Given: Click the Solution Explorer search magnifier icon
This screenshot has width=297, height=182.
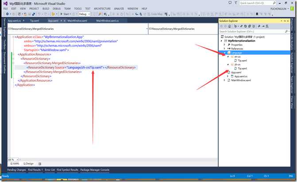Looking at the screenshot, I should pos(286,31).
